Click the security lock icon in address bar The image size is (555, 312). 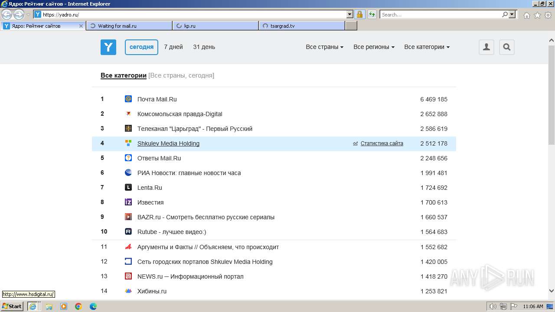(x=360, y=14)
